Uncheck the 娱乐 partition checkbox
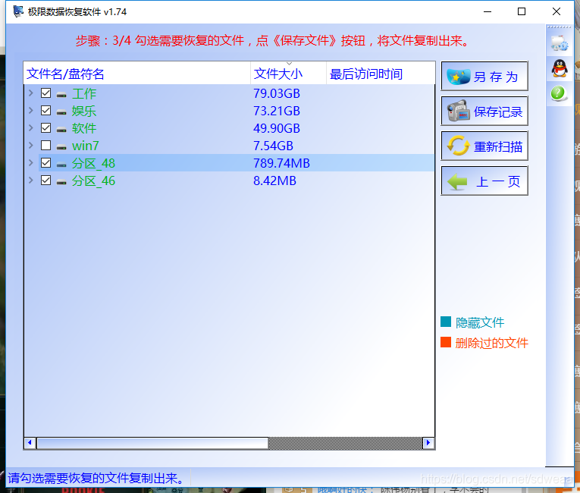The height and width of the screenshot is (493, 580). [x=45, y=110]
